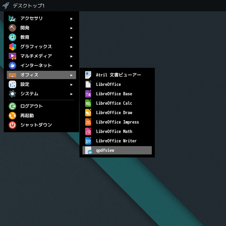Viewport: 226px width, 226px height.
Task: Click the red シャットダウン power icon
Action: point(12,125)
